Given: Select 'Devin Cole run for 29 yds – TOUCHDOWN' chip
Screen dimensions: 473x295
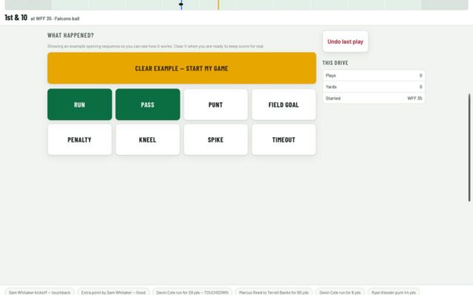Looking at the screenshot, I should pos(192,292).
